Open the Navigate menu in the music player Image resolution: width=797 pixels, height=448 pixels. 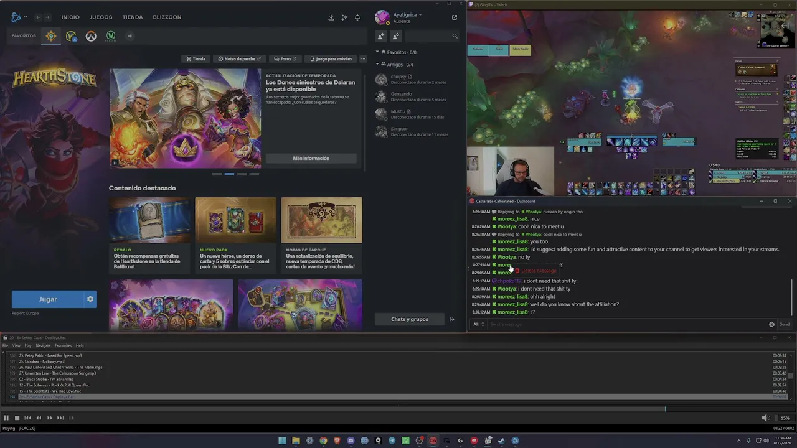point(43,346)
